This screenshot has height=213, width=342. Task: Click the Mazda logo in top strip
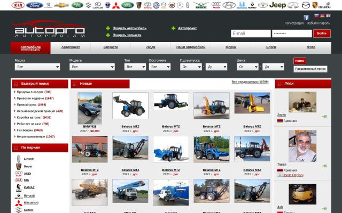click(x=306, y=5)
